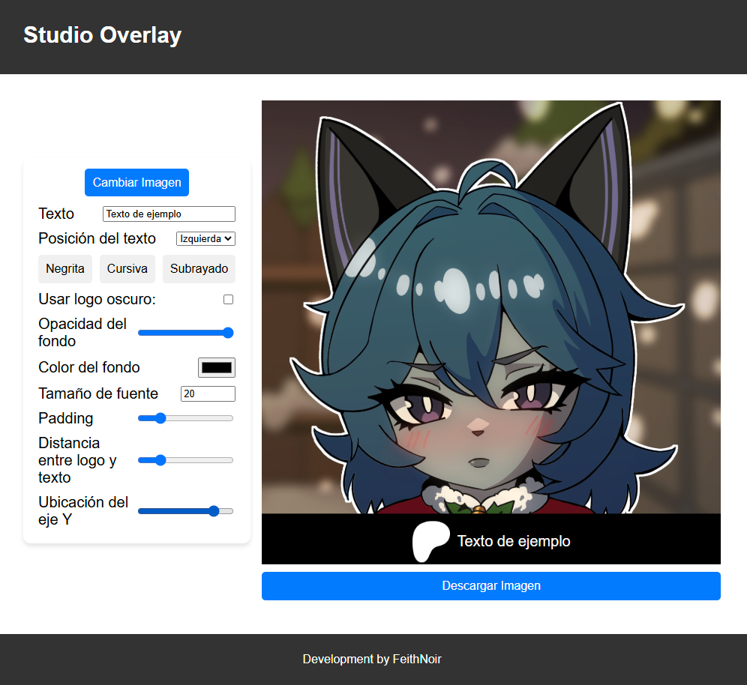Screen dimensions: 747x685
Task: Click the Opacidad del fondo slider
Action: coord(186,333)
